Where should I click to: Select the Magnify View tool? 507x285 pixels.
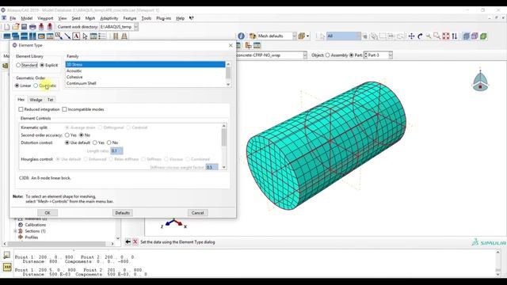[x=429, y=36]
